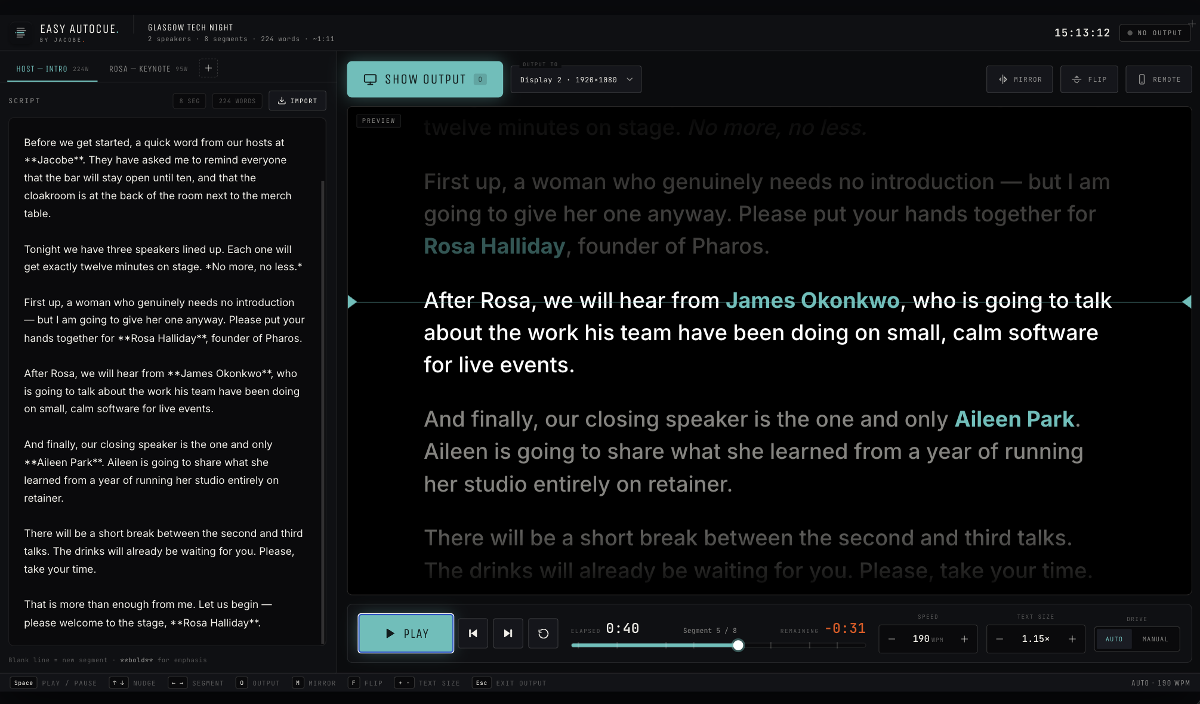This screenshot has height=704, width=1200.
Task: Click the Esc Exit Output key hint
Action: 509,683
